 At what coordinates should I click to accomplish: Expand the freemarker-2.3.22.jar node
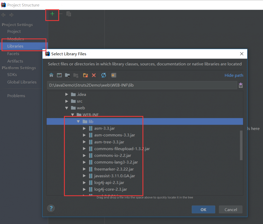point(84,169)
